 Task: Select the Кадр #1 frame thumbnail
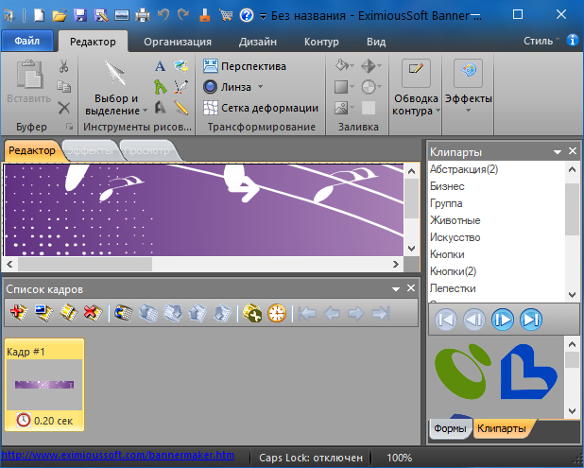point(44,385)
